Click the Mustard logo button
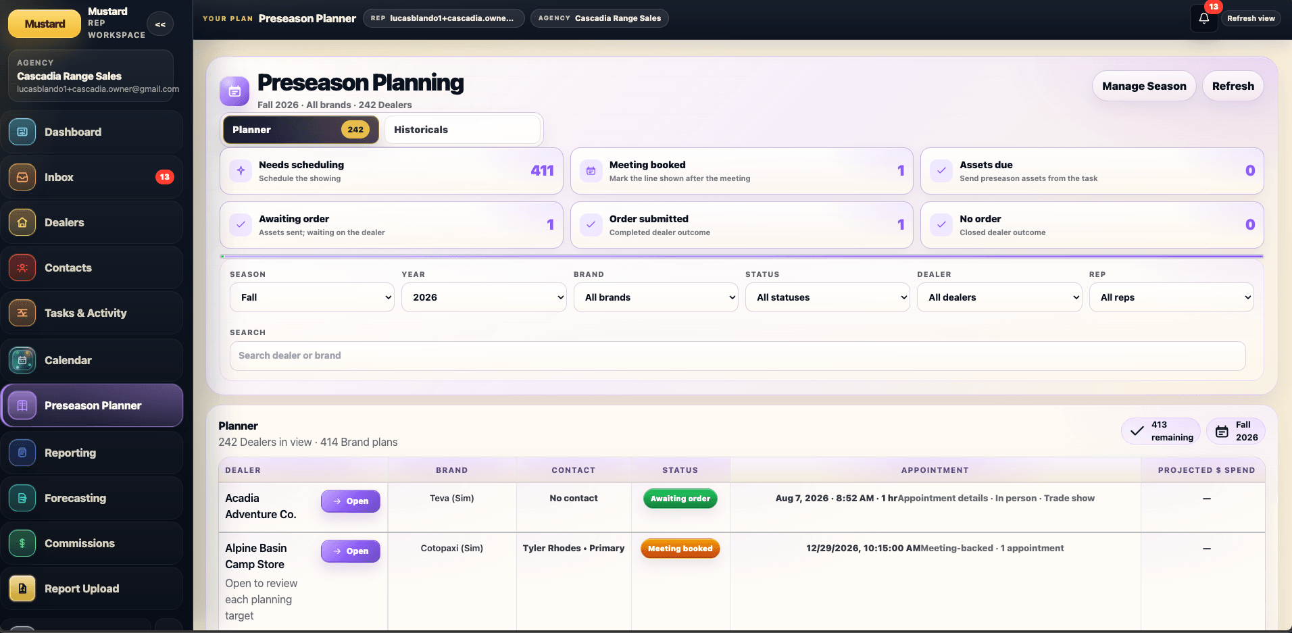The image size is (1292, 633). point(45,24)
